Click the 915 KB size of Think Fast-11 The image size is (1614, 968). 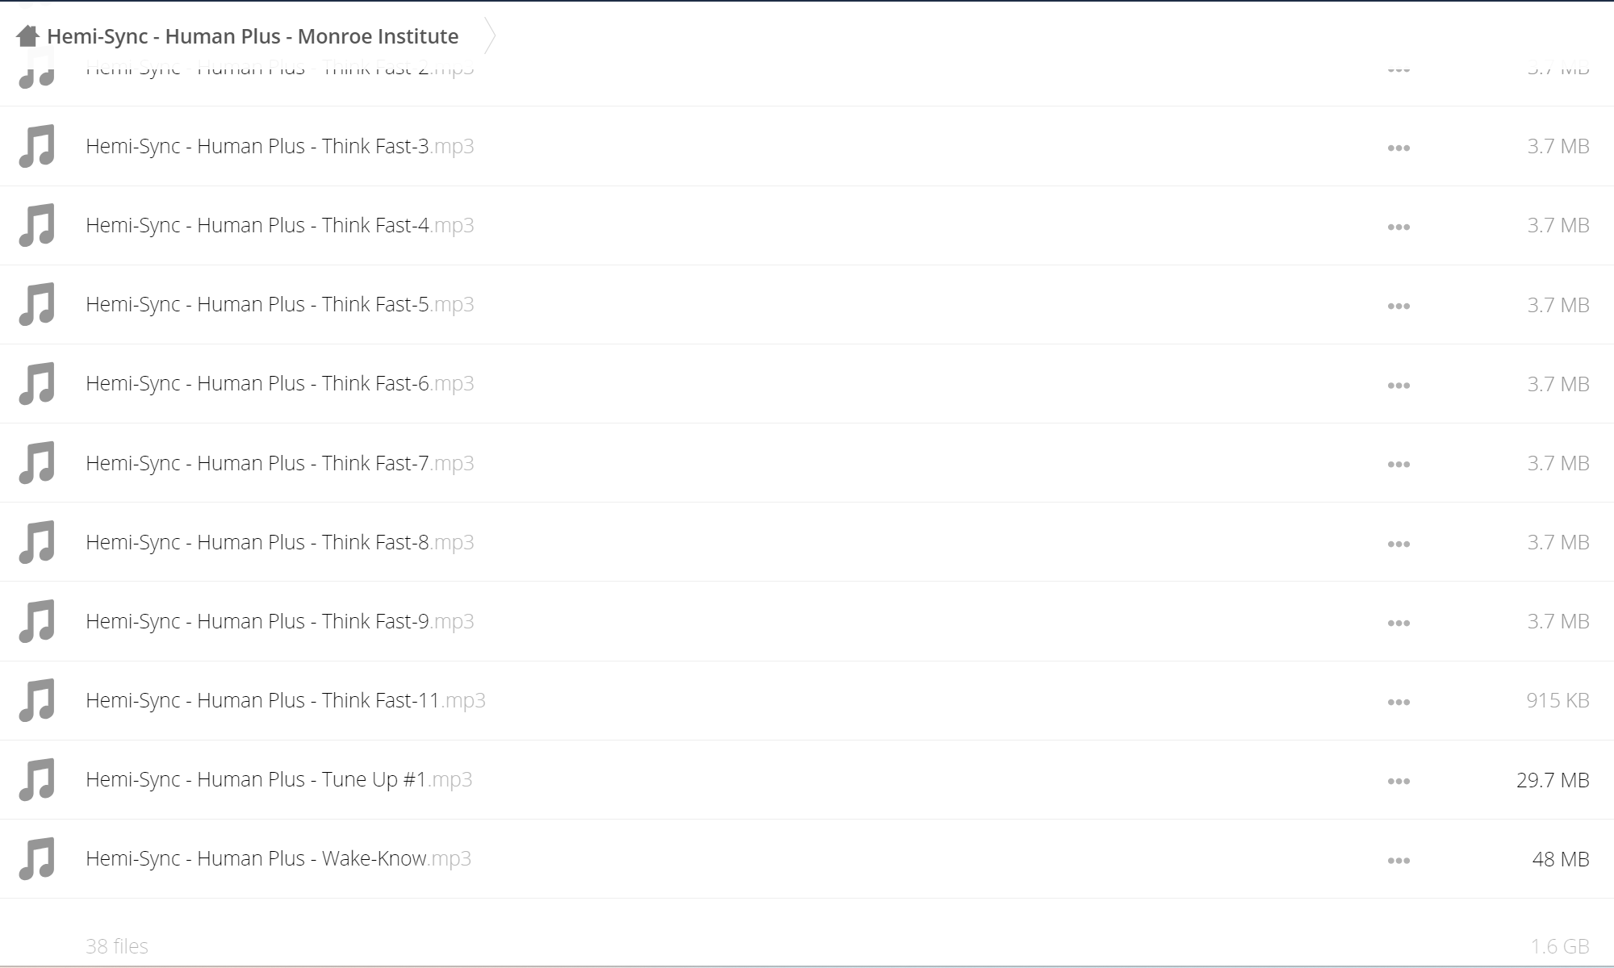(1558, 700)
